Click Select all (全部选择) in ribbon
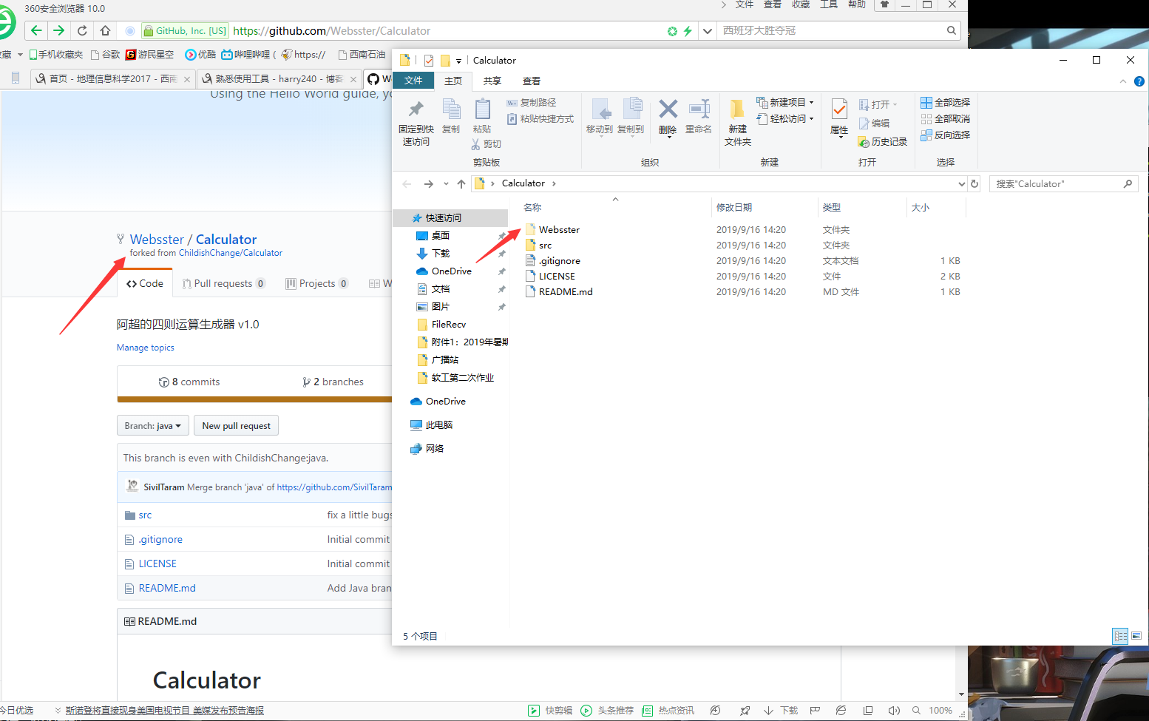 [945, 103]
